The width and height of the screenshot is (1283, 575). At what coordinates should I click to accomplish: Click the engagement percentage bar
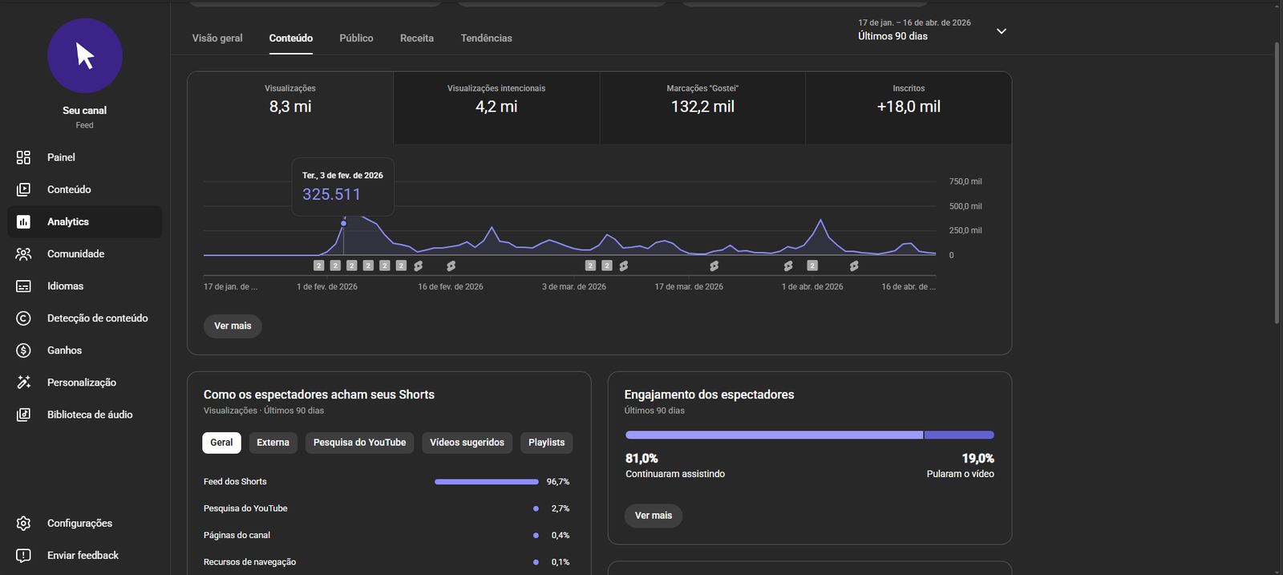pos(809,435)
